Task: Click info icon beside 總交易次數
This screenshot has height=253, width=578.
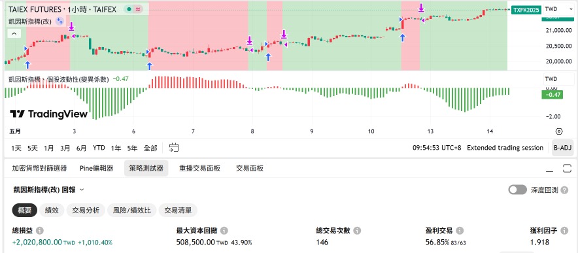Action: [357, 231]
